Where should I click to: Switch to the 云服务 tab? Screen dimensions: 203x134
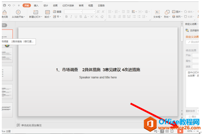click(101, 5)
